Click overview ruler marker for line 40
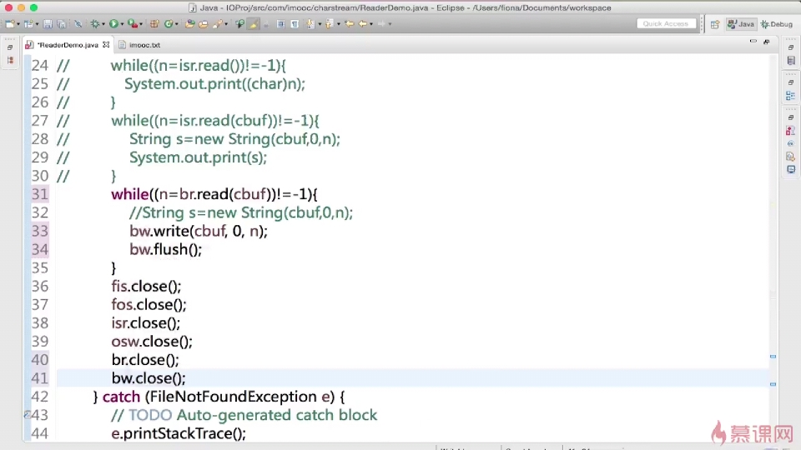This screenshot has width=801, height=450. tap(773, 357)
